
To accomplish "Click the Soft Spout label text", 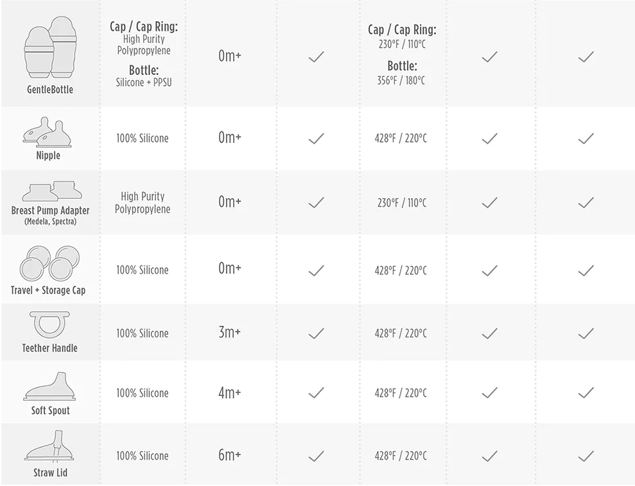I will [x=51, y=411].
